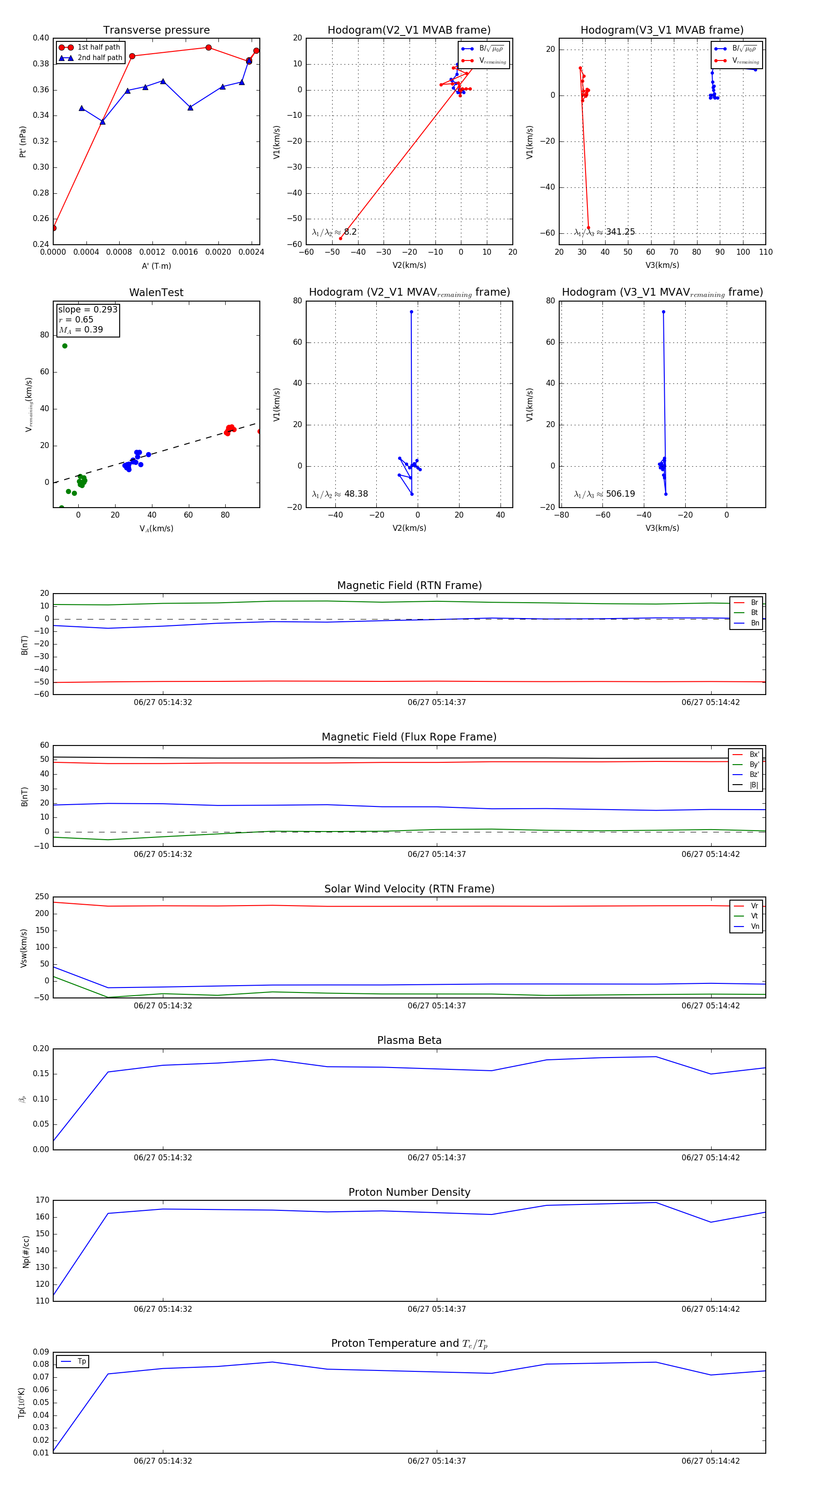The image size is (819, 1501).
Task: Click the λ1/λ2 ≈ 8.2 annotation
Action: 334,232
